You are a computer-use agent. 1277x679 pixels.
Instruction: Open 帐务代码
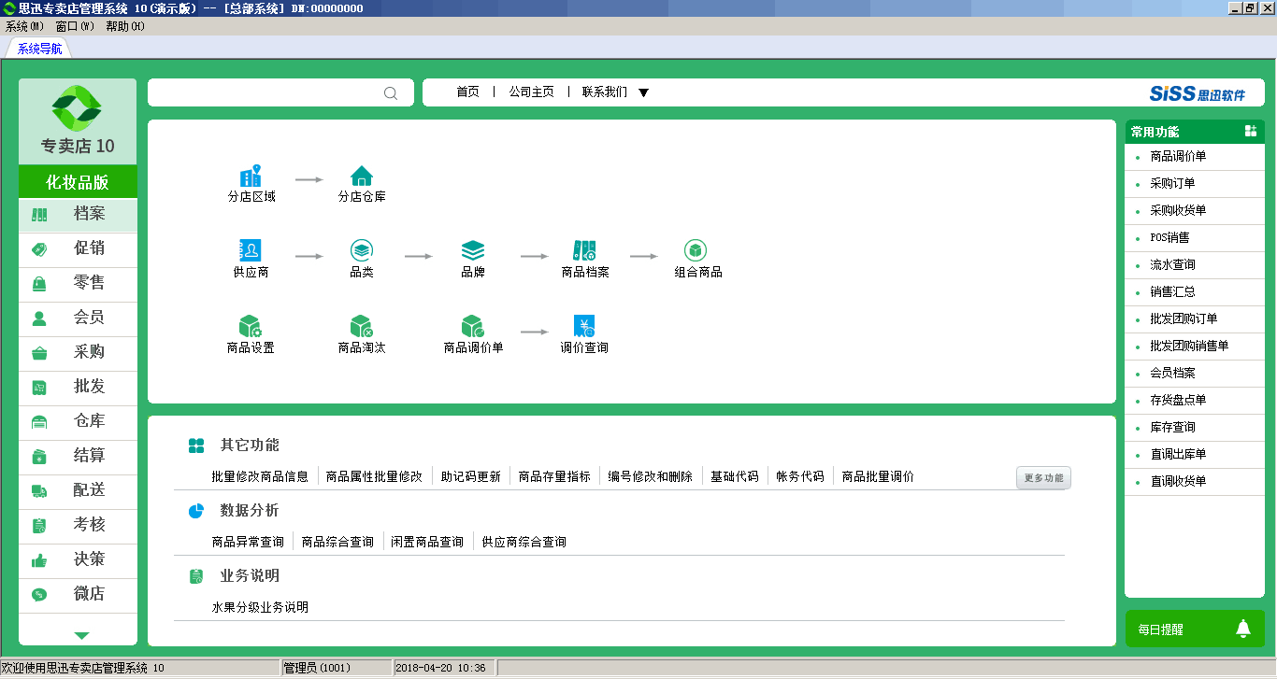(x=800, y=476)
